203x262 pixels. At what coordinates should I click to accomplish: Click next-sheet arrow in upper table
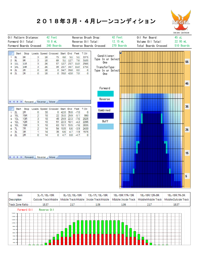tap(18, 102)
